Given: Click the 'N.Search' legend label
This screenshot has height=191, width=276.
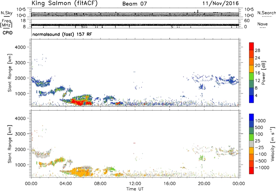Looking at the screenshot, I should (266, 13).
